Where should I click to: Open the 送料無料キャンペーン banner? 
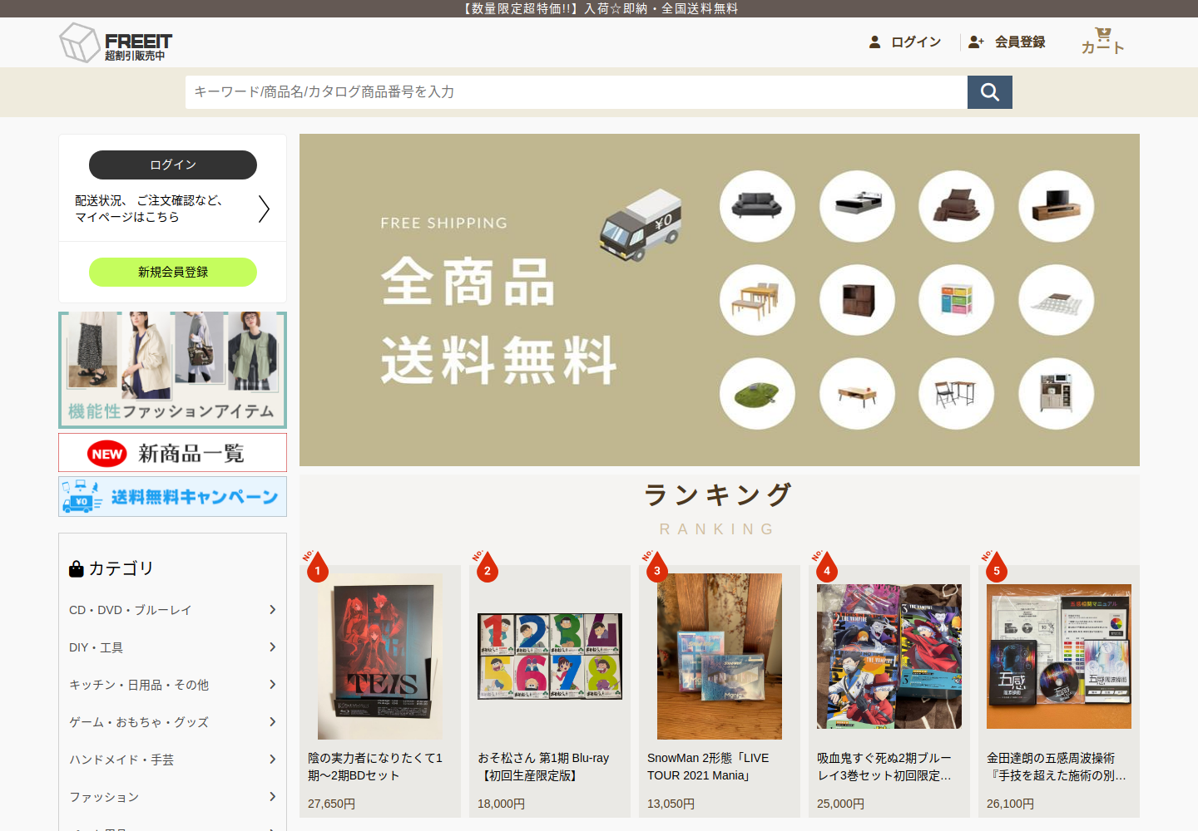[172, 497]
